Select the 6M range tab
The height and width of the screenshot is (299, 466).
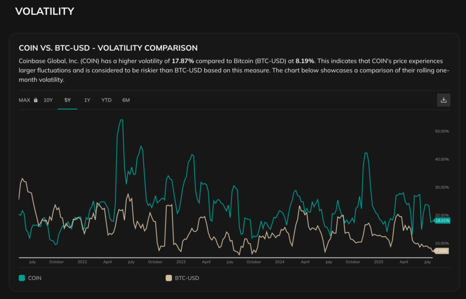click(126, 100)
